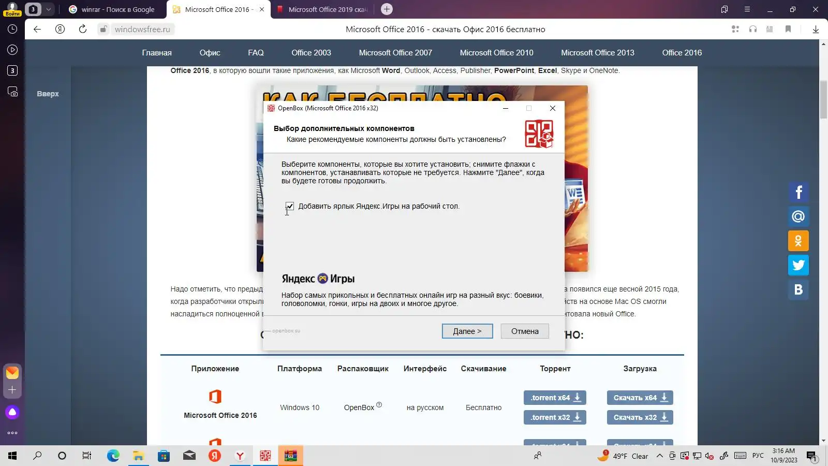The width and height of the screenshot is (828, 466).
Task: Click the WinRAR icon in the taskbar
Action: (291, 456)
